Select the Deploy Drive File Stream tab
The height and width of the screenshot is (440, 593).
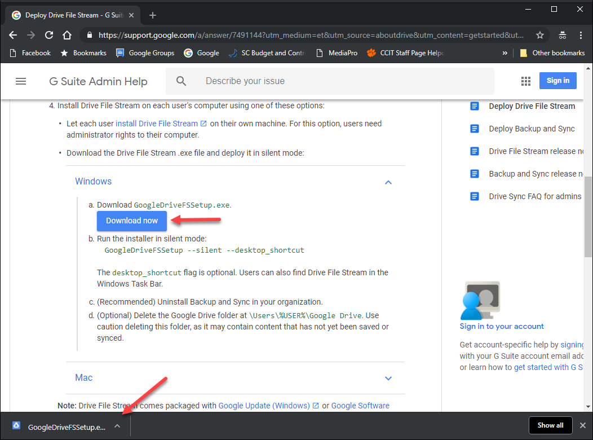pos(73,15)
